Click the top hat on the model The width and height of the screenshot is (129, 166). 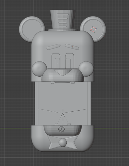click(62, 20)
